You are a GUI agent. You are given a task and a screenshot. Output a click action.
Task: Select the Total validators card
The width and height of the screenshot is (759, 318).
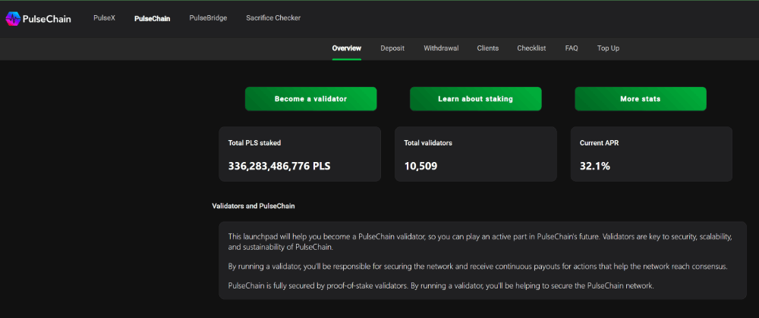tap(475, 154)
